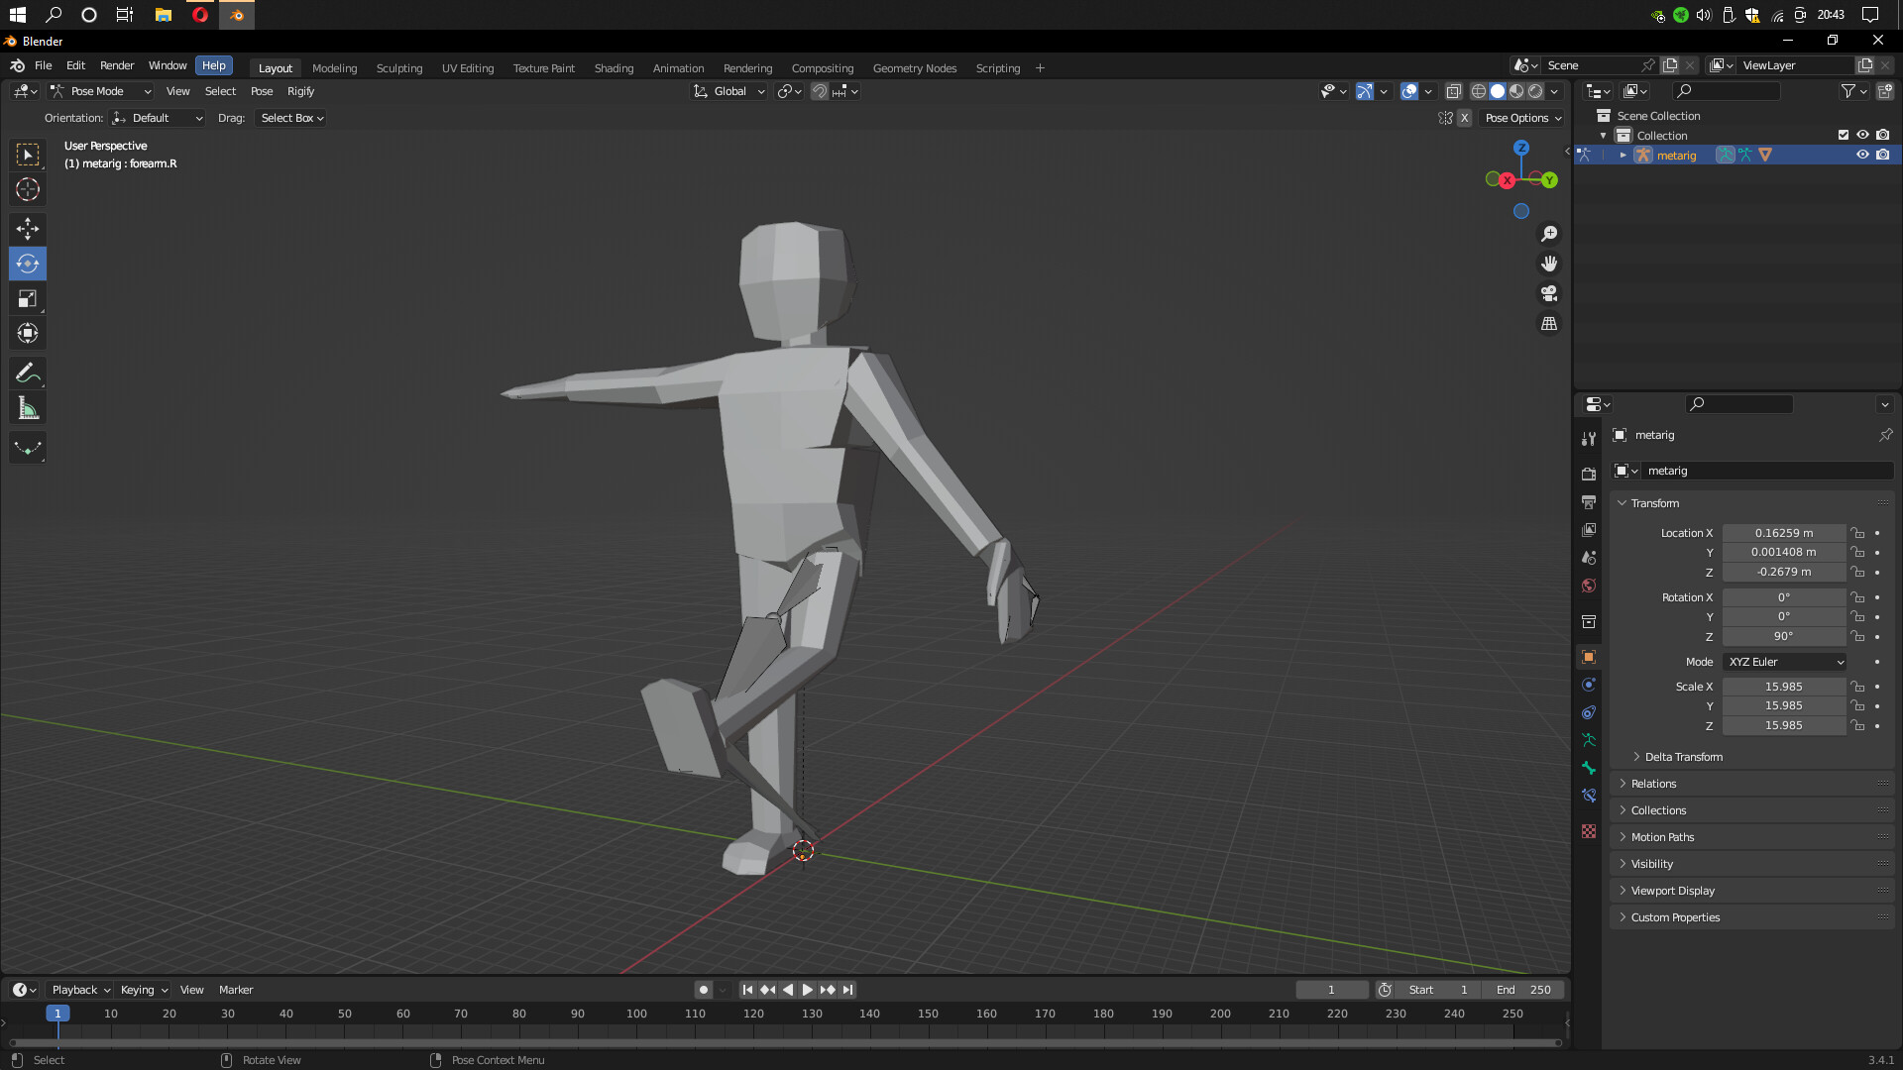Toggle auto keying record button
Screen dimensions: 1903x1070
703,990
